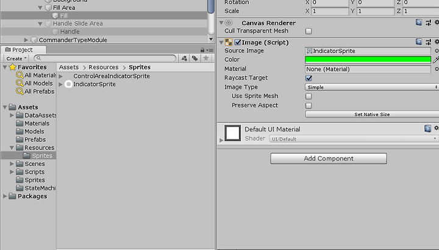Collapse the Resources folder
The width and height of the screenshot is (439, 250).
click(12, 147)
